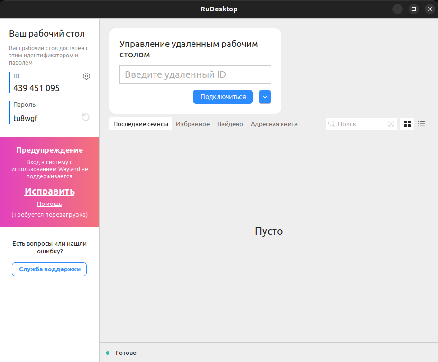Image resolution: width=438 pixels, height=362 pixels.
Task: Click the RuDesktop window title
Action: click(x=219, y=9)
